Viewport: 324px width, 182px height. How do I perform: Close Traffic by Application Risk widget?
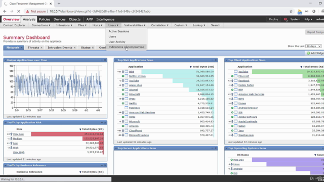point(105,122)
